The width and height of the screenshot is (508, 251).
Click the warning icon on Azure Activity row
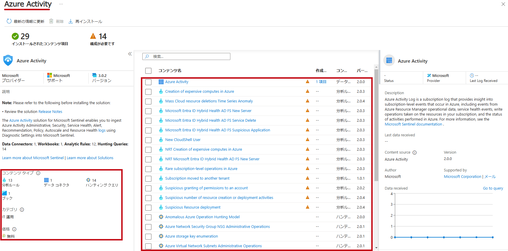point(307,82)
